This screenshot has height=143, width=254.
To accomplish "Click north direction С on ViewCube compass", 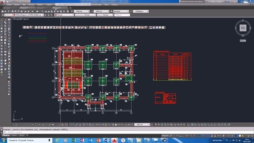I will 243,21.
